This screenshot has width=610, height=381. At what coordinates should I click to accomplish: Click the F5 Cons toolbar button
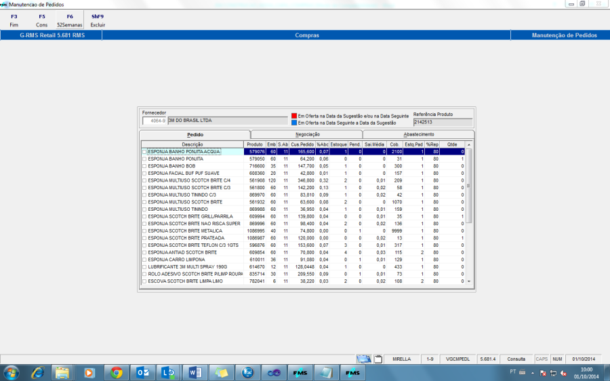click(x=41, y=20)
